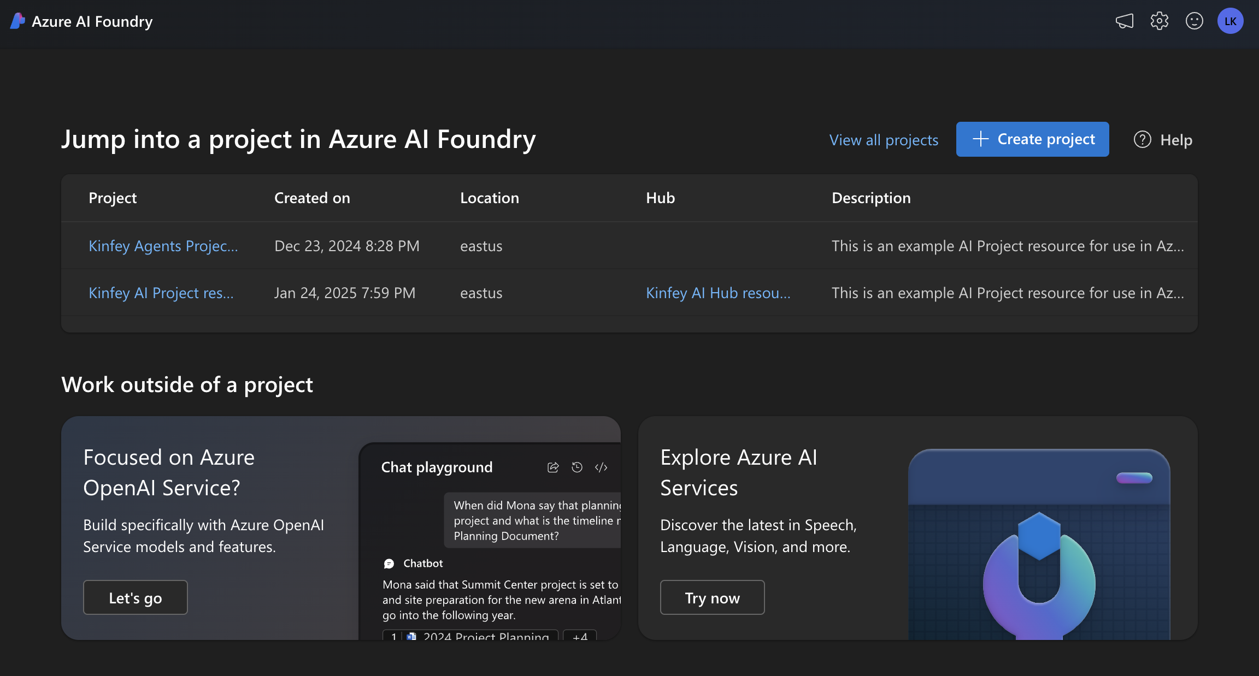Open the Kinfey AI Project resource link

(161, 293)
